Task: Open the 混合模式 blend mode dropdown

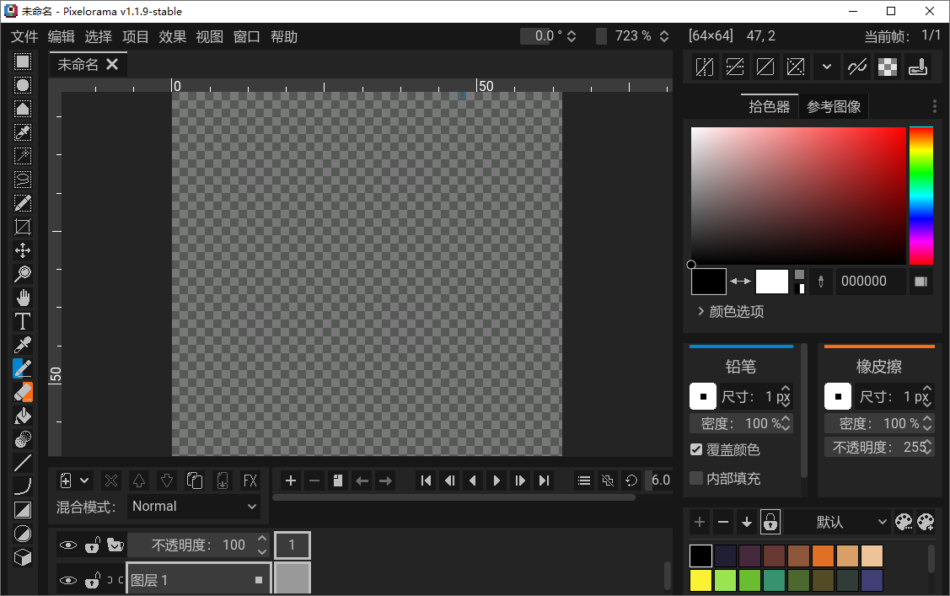Action: pyautogui.click(x=194, y=506)
